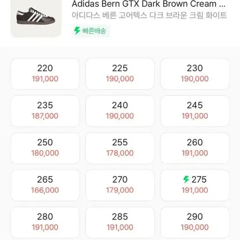Pick size 240 option
The image size is (240, 240).
tap(120, 111)
